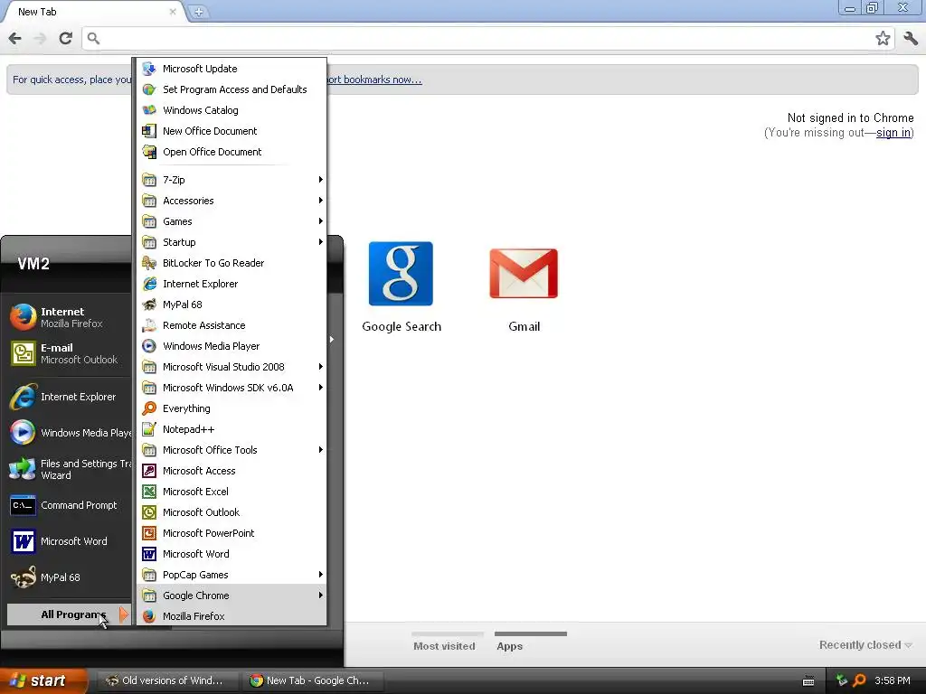926x694 pixels.
Task: Click the on-screen keyboard tray icon
Action: [808, 681]
